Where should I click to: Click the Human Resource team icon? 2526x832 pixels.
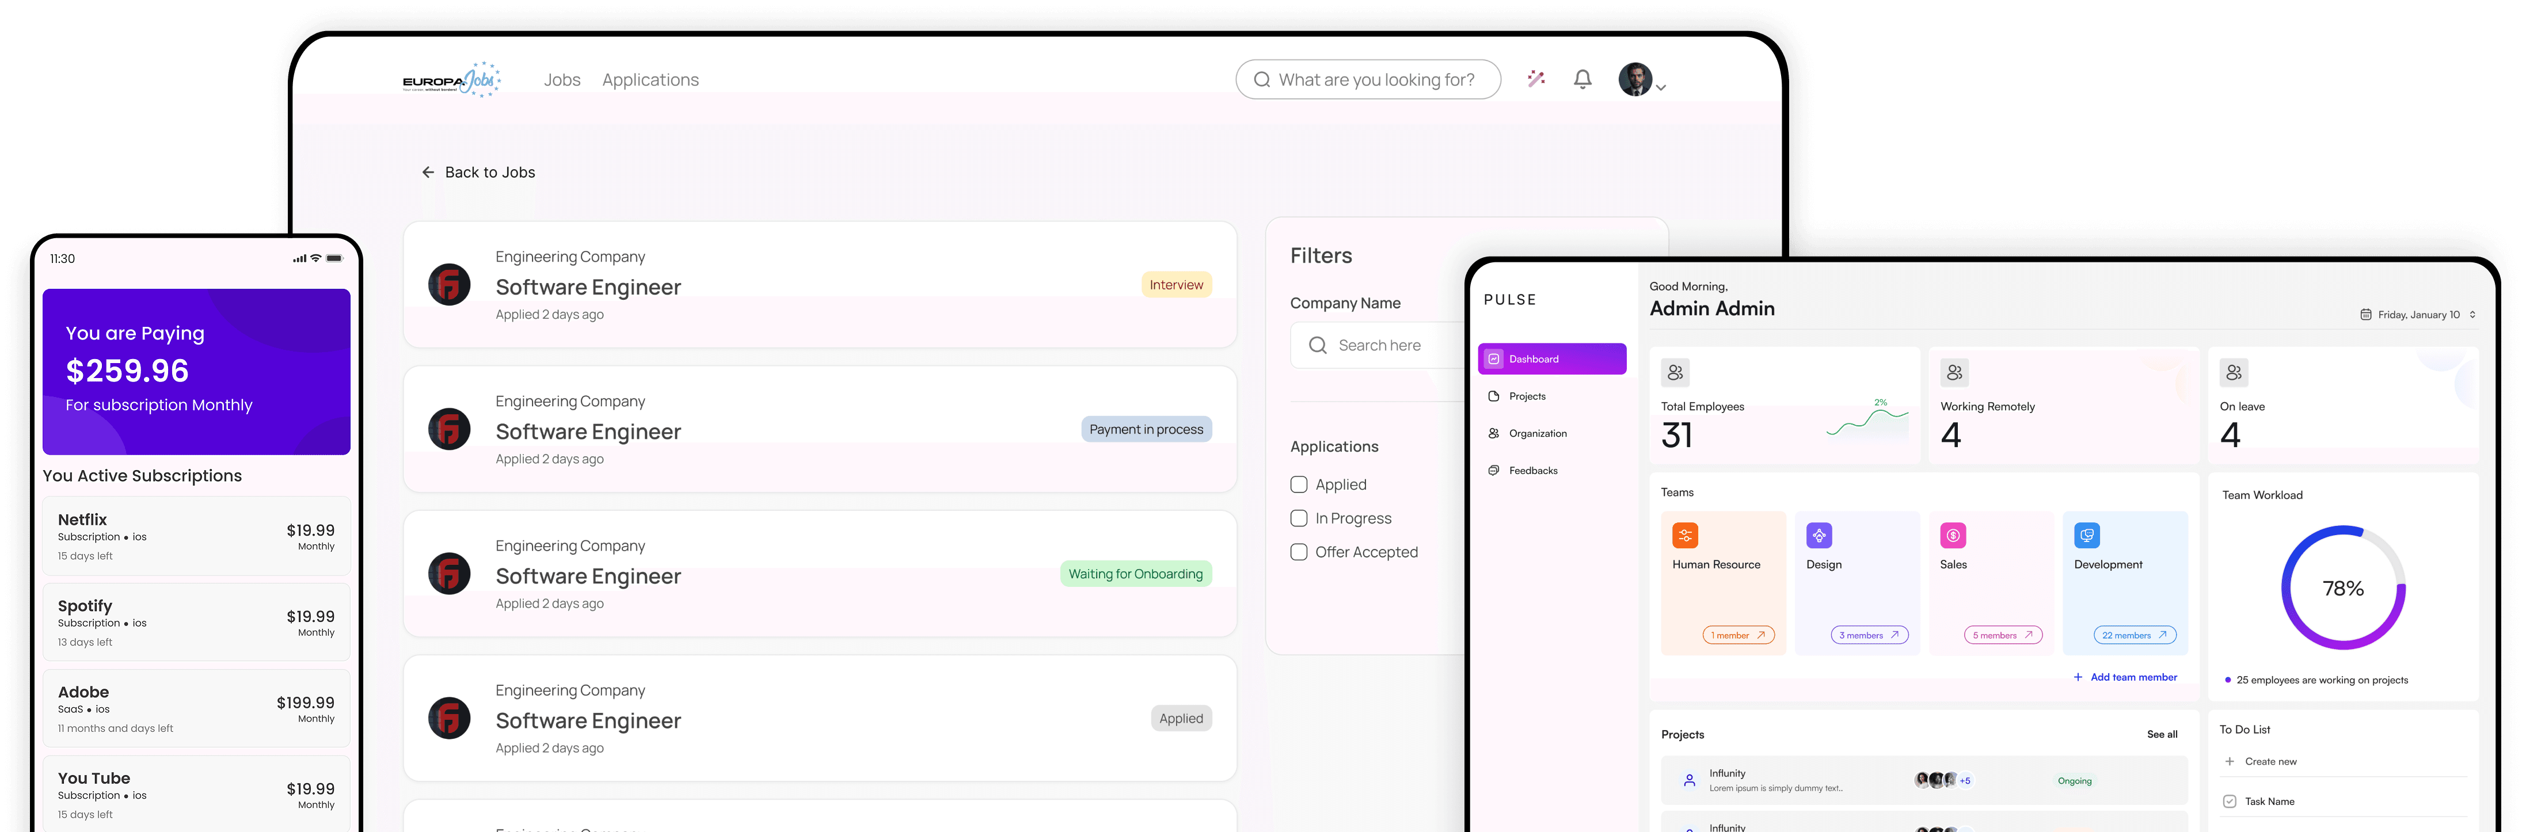pos(1684,535)
